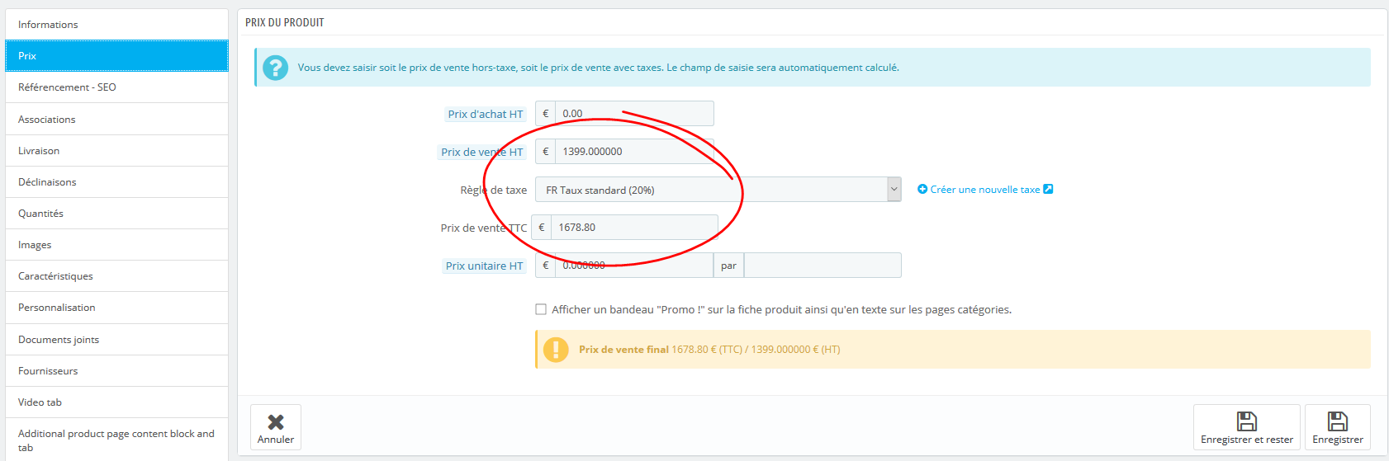
Task: Click the external link icon after nouvelle taxe
Action: (x=1048, y=190)
